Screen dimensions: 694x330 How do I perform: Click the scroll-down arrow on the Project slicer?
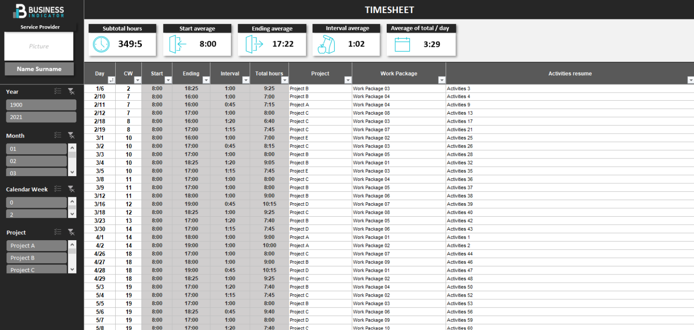72,270
